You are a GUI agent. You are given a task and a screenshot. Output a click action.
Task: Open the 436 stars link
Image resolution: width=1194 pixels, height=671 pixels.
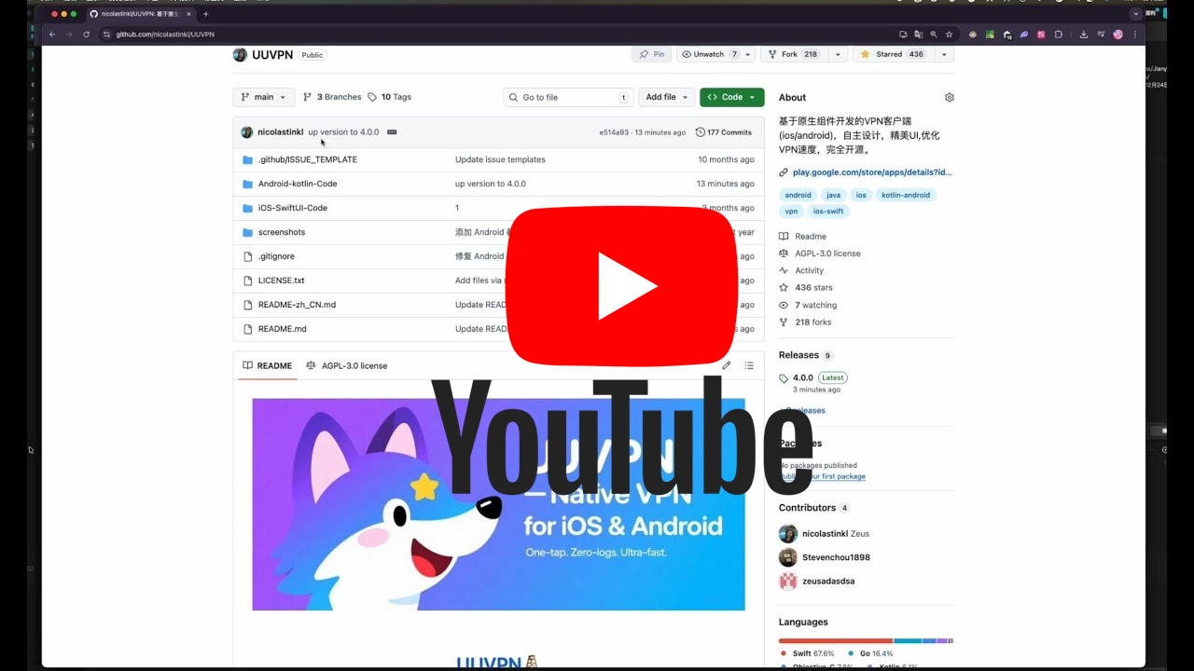click(806, 288)
